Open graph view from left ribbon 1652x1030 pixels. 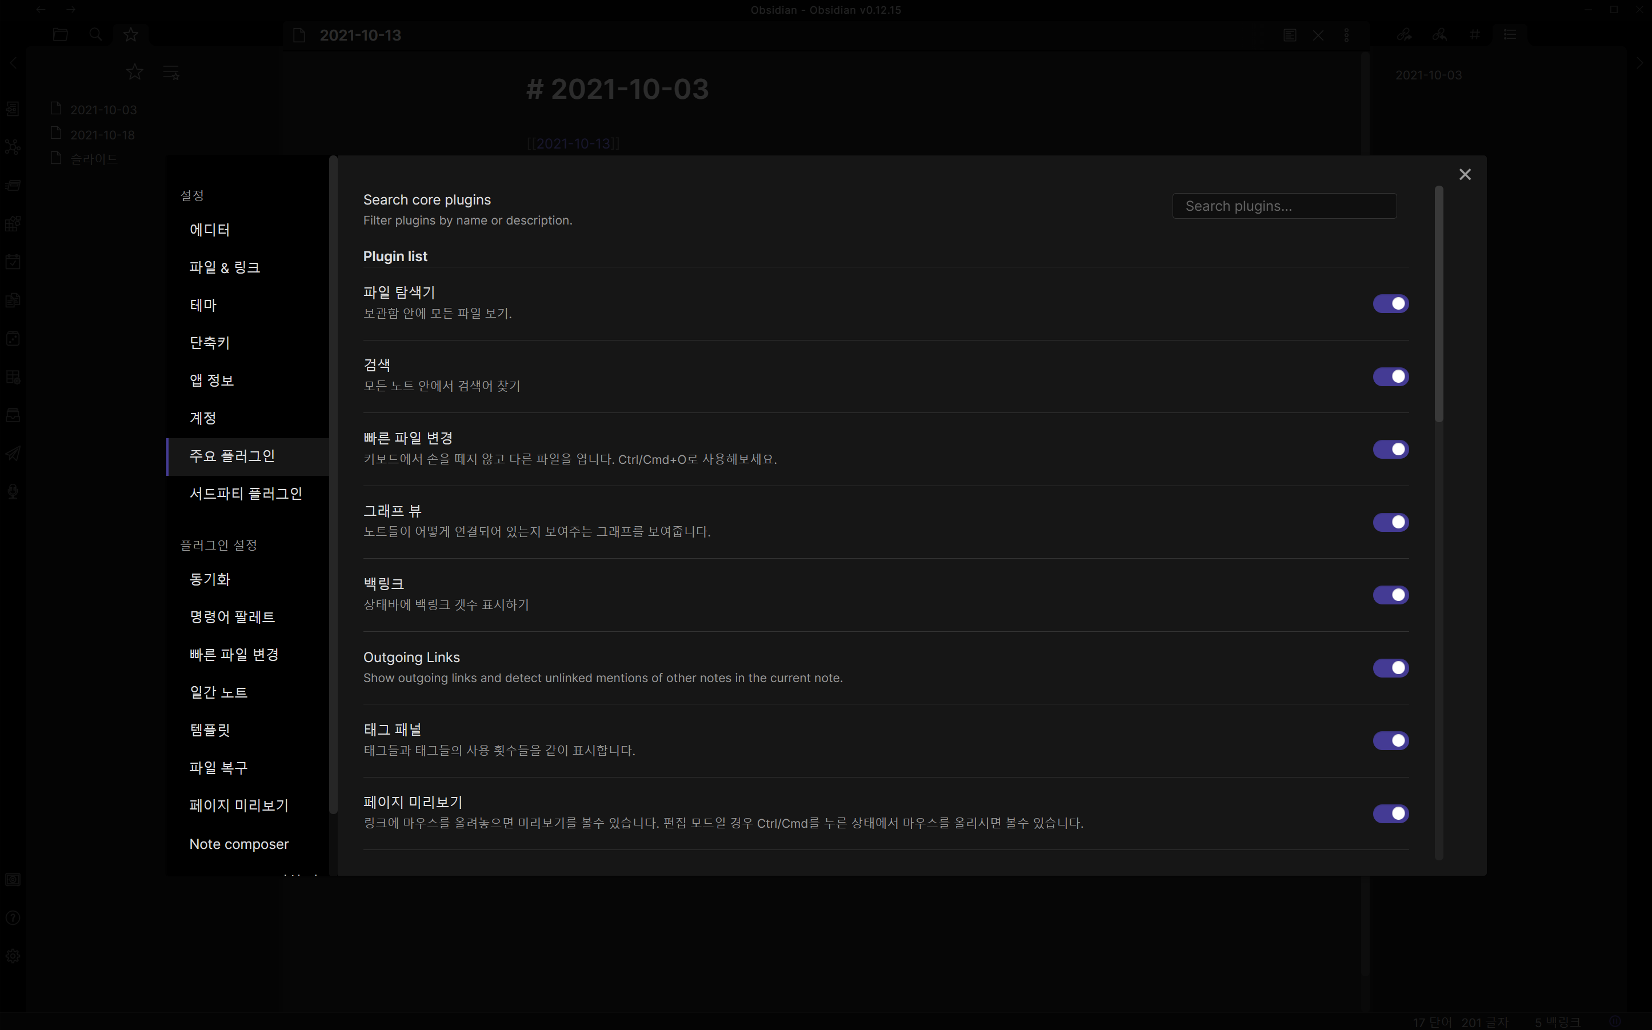pos(13,146)
